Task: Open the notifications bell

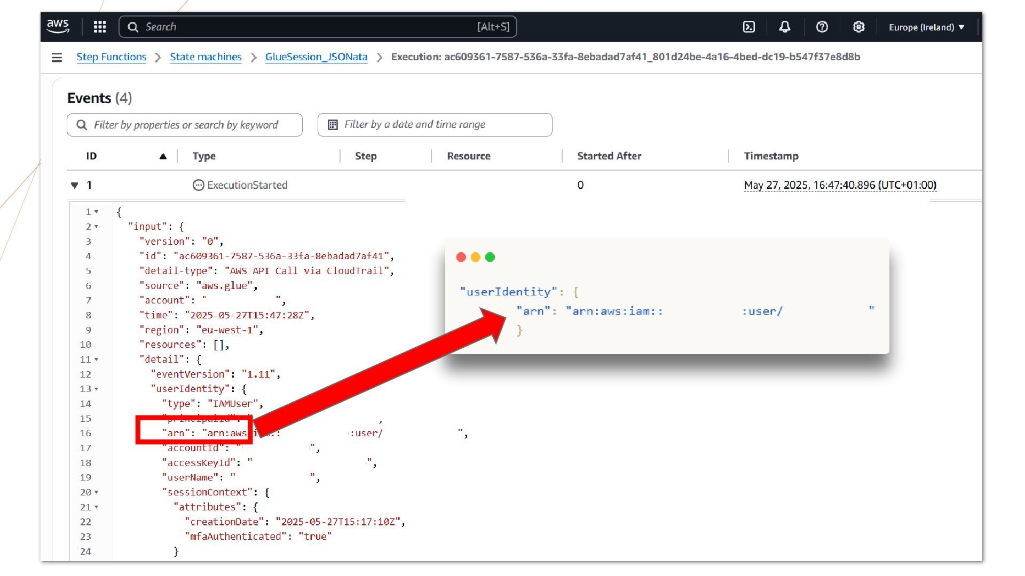Action: pos(785,27)
